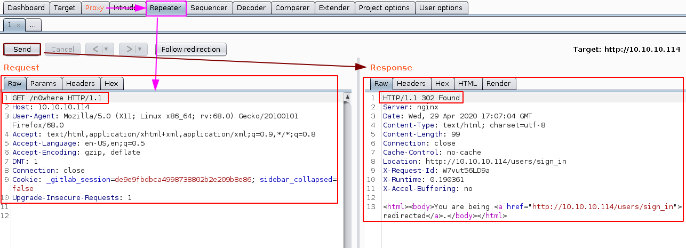Switch to the Sequencer tab
The height and width of the screenshot is (248, 686).
pyautogui.click(x=209, y=8)
